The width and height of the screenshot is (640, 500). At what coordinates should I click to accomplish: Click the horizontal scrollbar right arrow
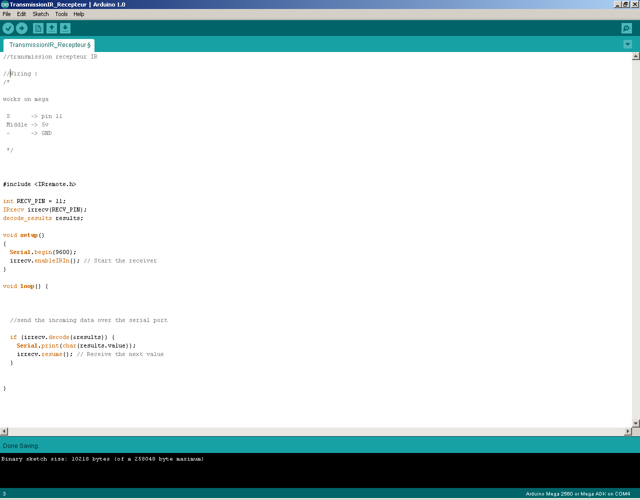click(x=628, y=431)
